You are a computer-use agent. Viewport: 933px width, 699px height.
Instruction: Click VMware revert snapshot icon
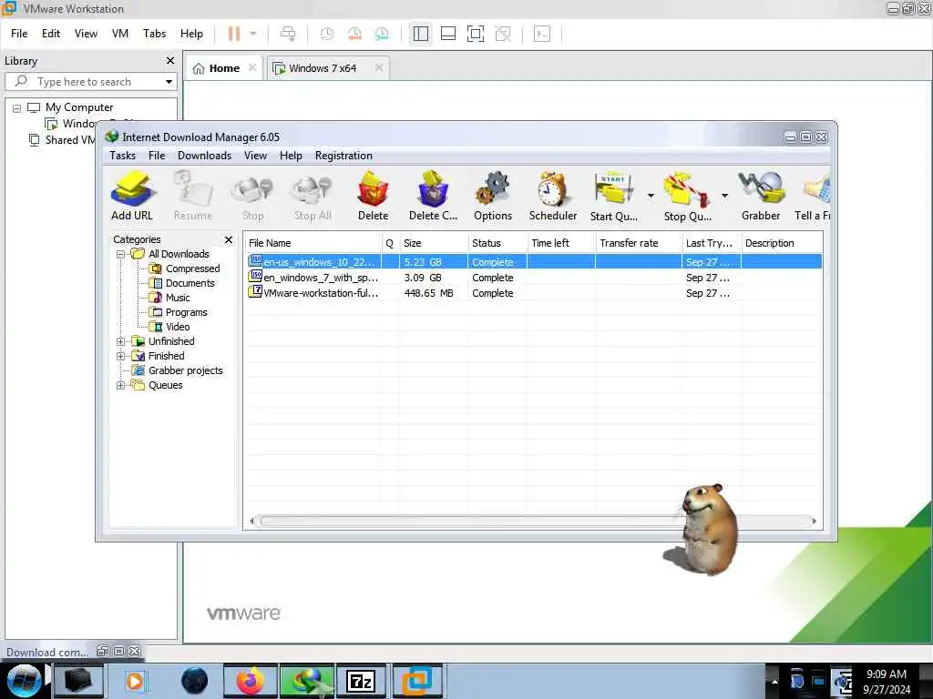pyautogui.click(x=354, y=34)
